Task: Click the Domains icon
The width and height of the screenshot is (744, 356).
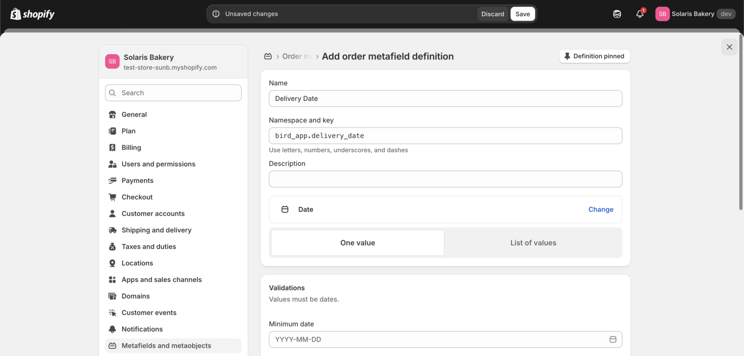Action: (x=112, y=296)
